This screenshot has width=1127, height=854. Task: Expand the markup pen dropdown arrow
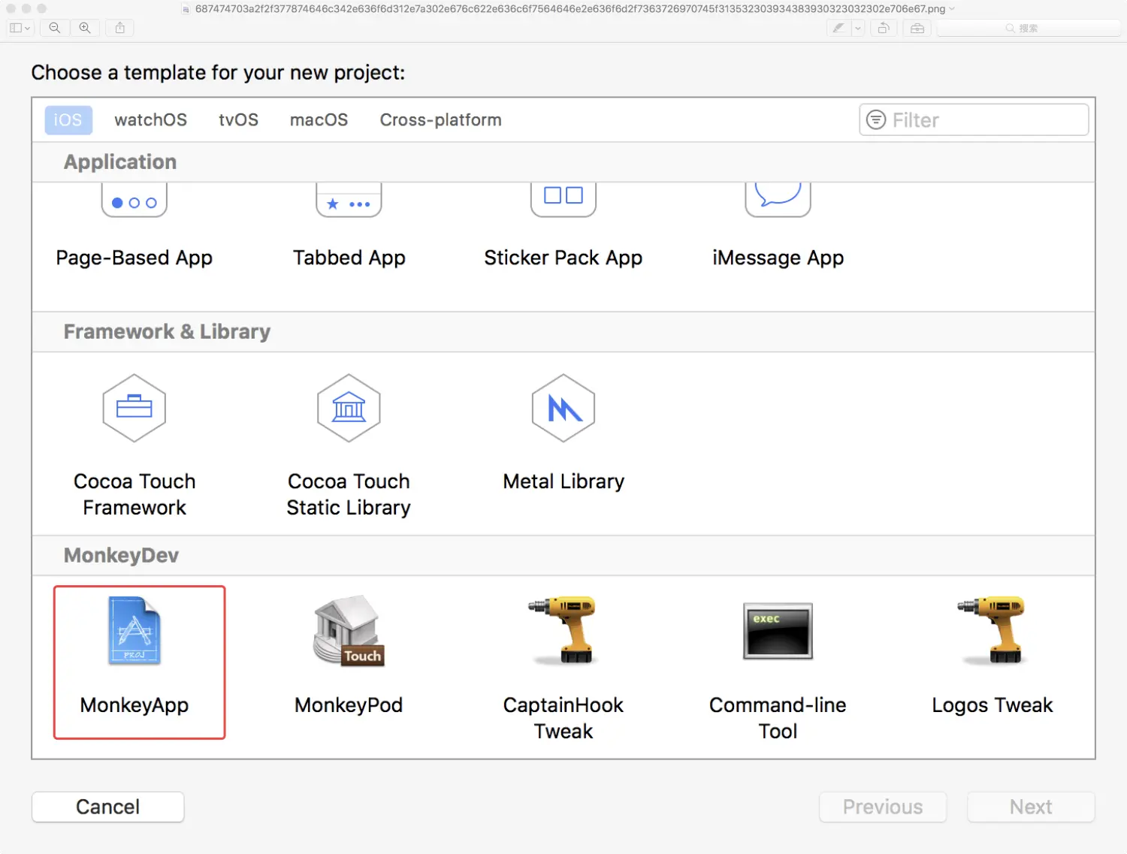tap(857, 28)
